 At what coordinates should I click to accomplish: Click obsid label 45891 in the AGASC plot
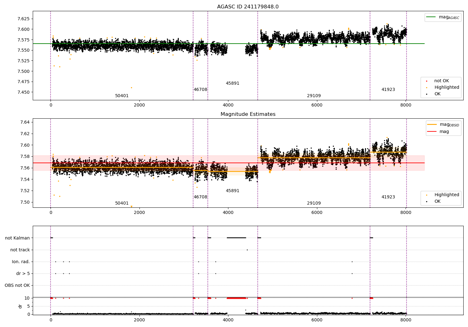click(232, 83)
